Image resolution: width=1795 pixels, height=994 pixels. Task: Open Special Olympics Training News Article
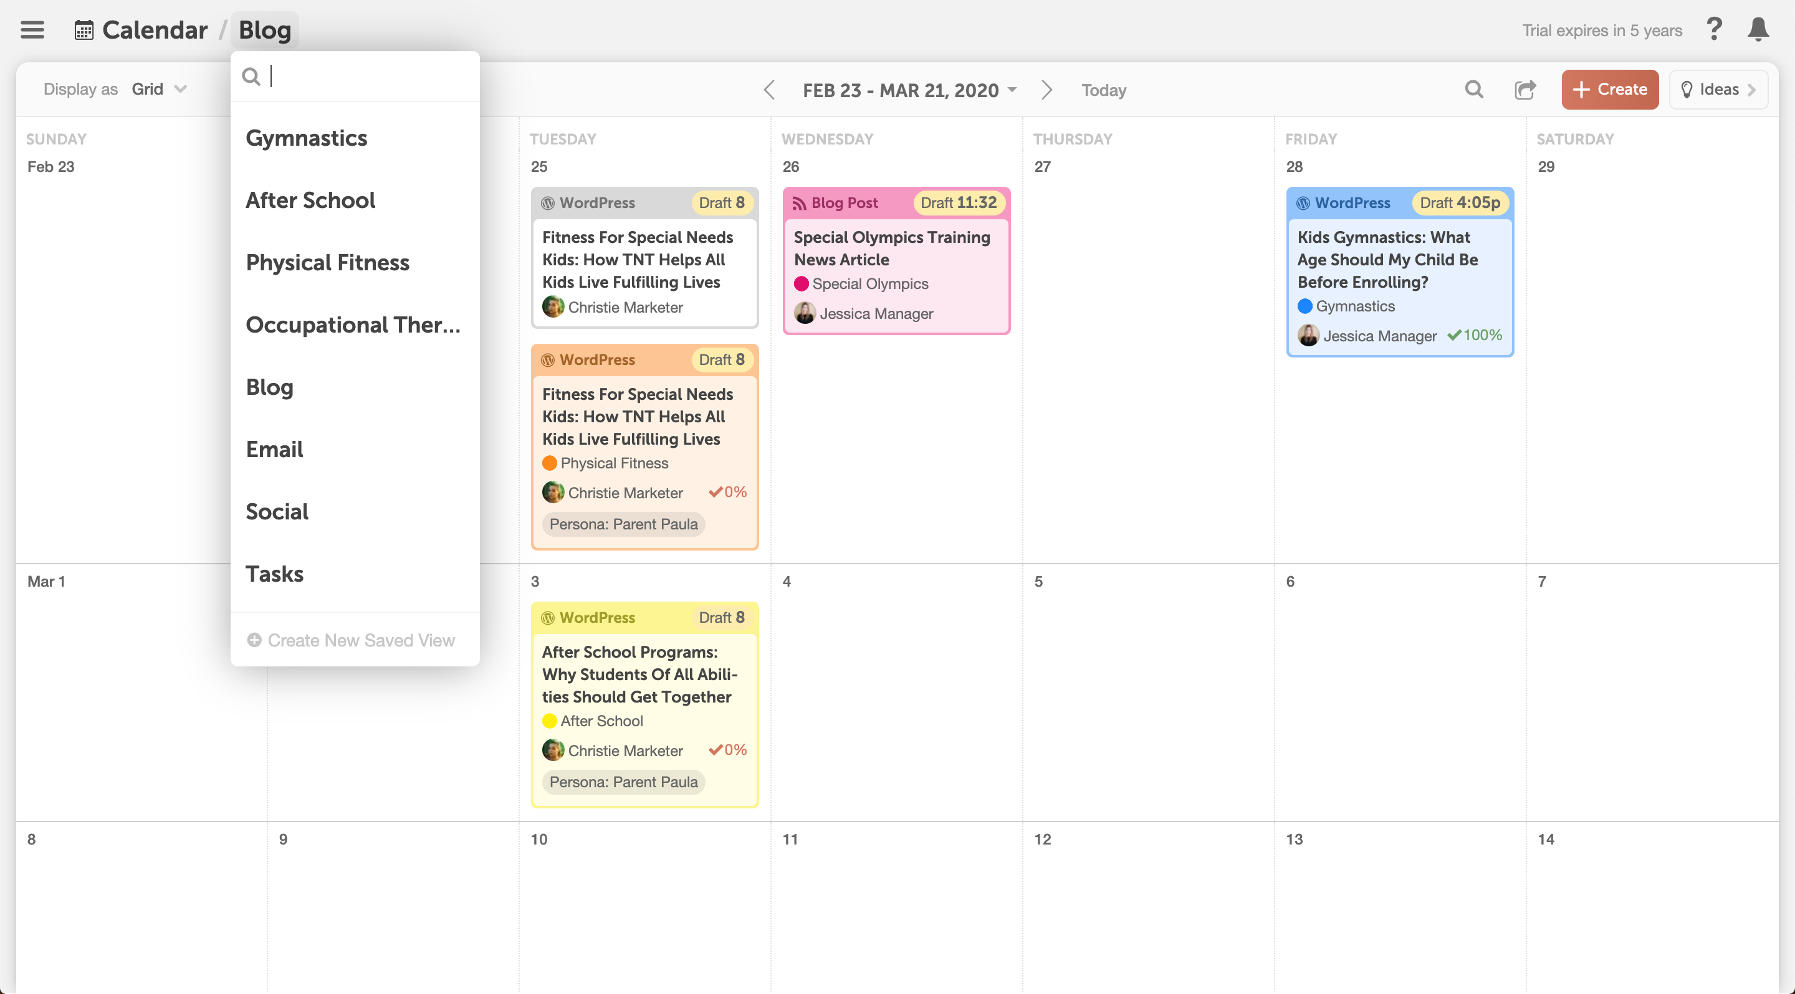892,249
